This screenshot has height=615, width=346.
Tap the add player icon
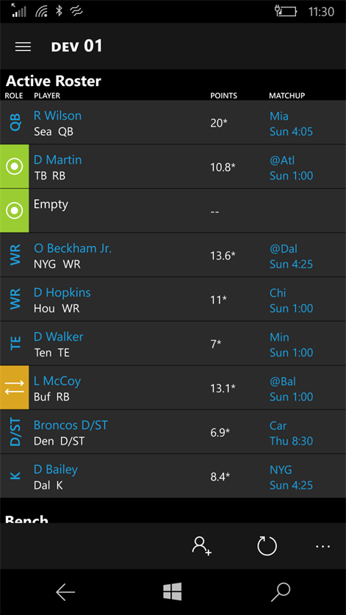click(x=201, y=546)
